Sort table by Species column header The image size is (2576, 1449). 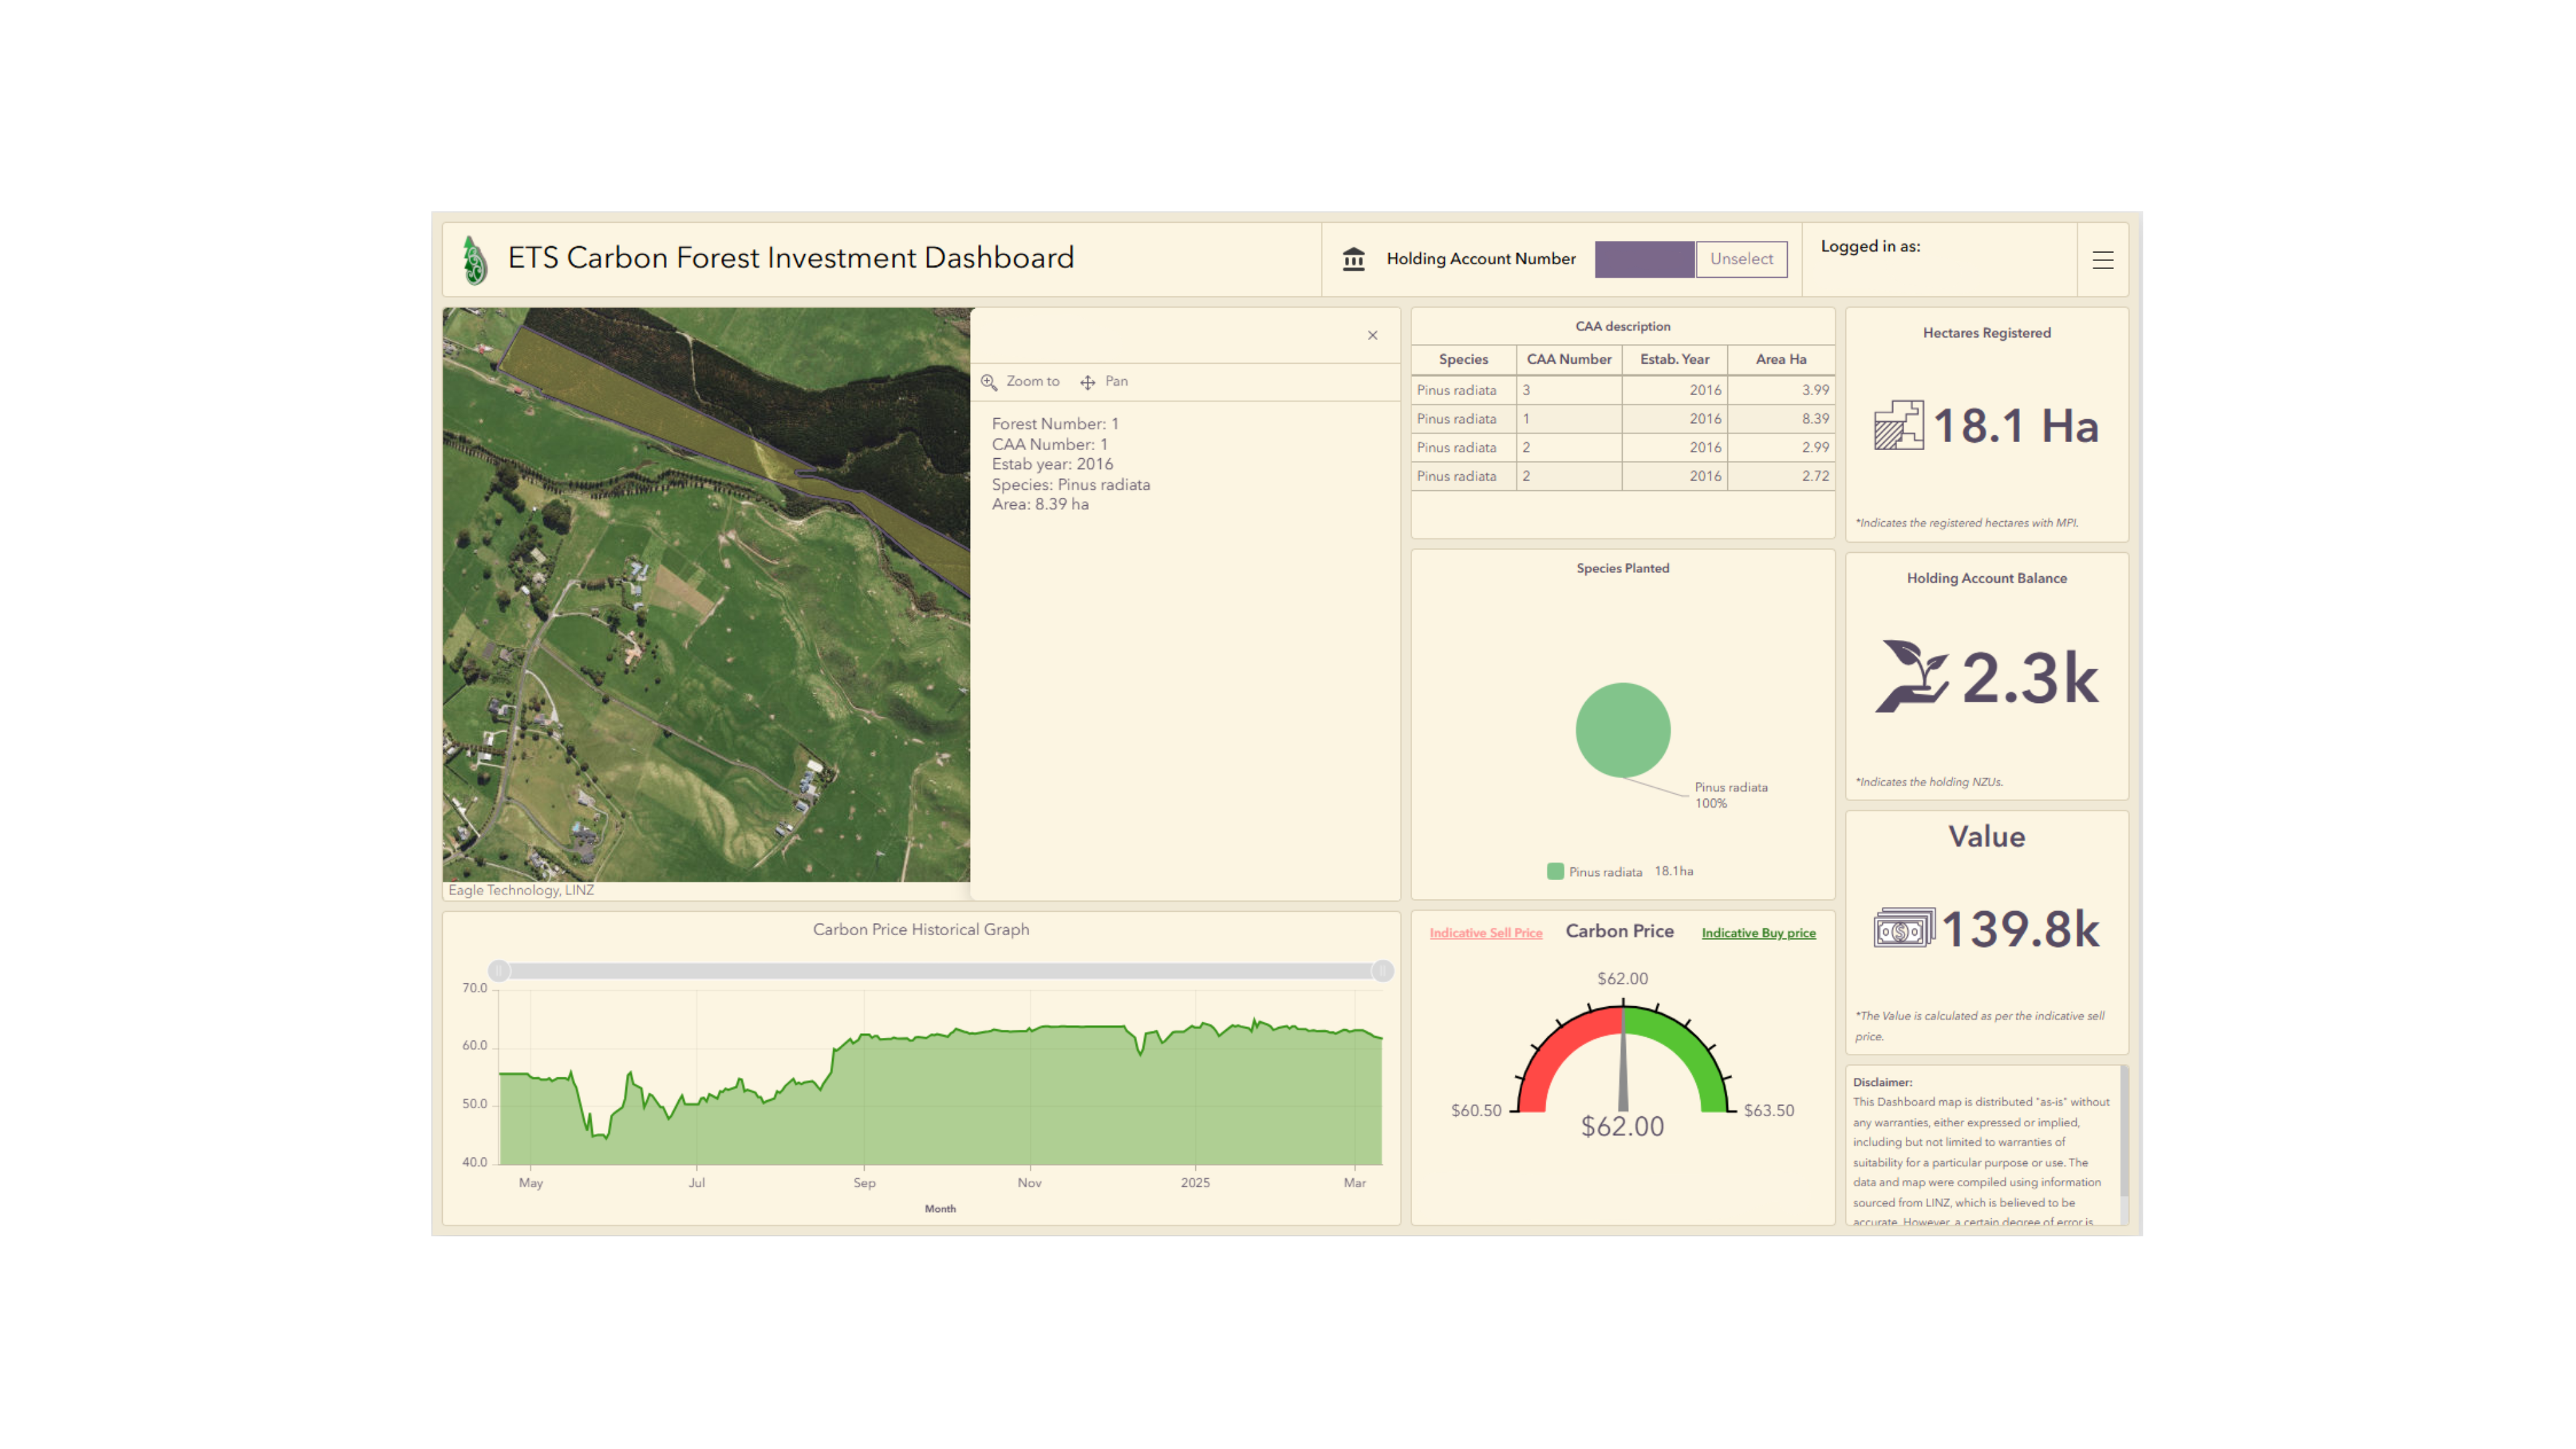(x=1463, y=359)
